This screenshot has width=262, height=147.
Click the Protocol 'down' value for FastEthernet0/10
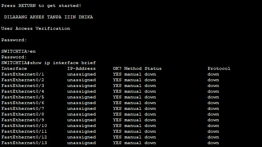213,126
